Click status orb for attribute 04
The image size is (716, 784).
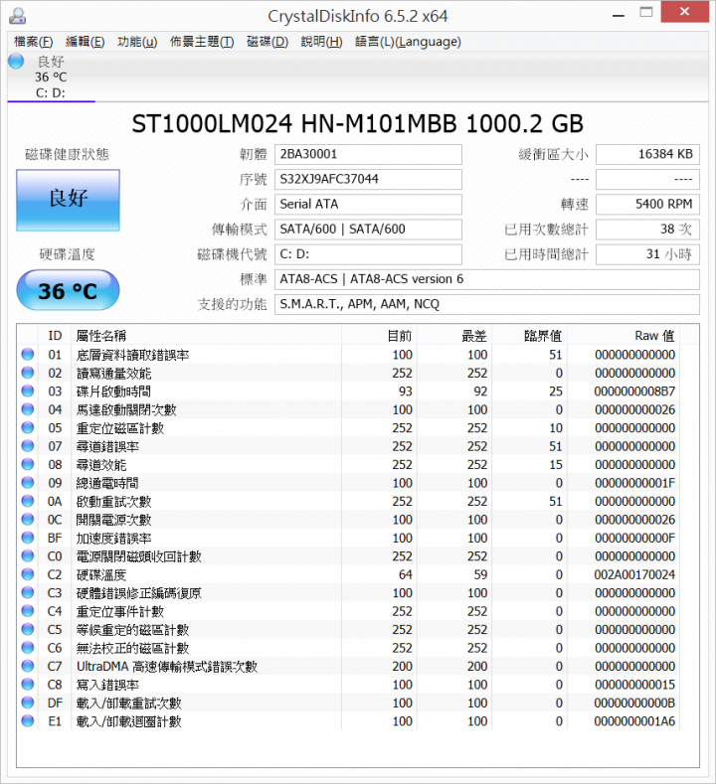tap(28, 409)
